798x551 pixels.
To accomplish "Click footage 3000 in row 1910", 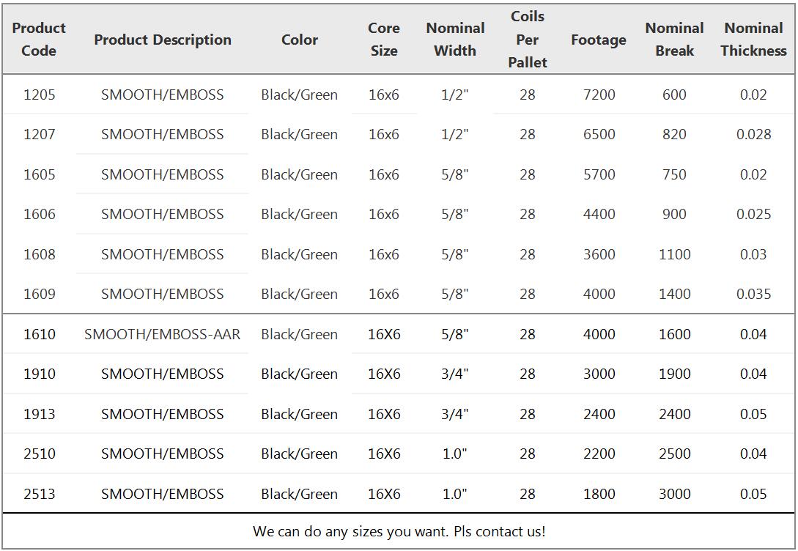I will pos(599,374).
